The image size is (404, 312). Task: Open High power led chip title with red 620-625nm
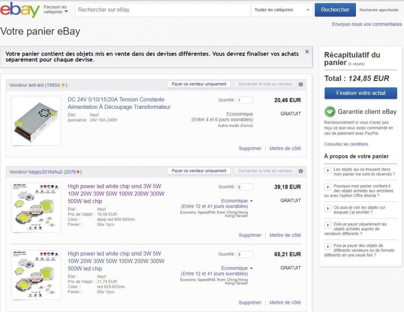(116, 261)
